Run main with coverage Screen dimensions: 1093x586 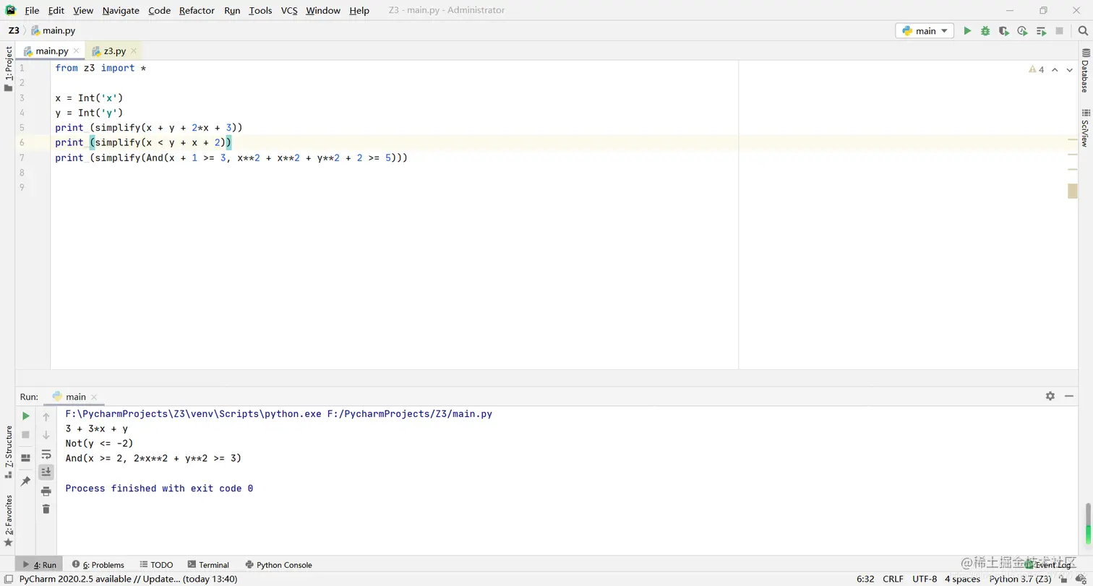pyautogui.click(x=1003, y=31)
